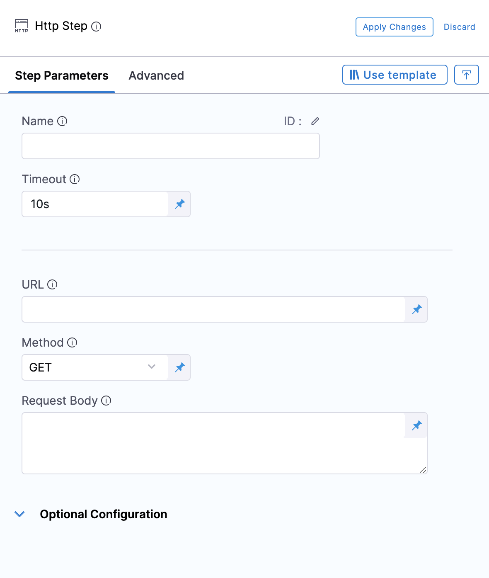Click the info icon next to Timeout
Image resolution: width=489 pixels, height=578 pixels.
[x=75, y=179]
